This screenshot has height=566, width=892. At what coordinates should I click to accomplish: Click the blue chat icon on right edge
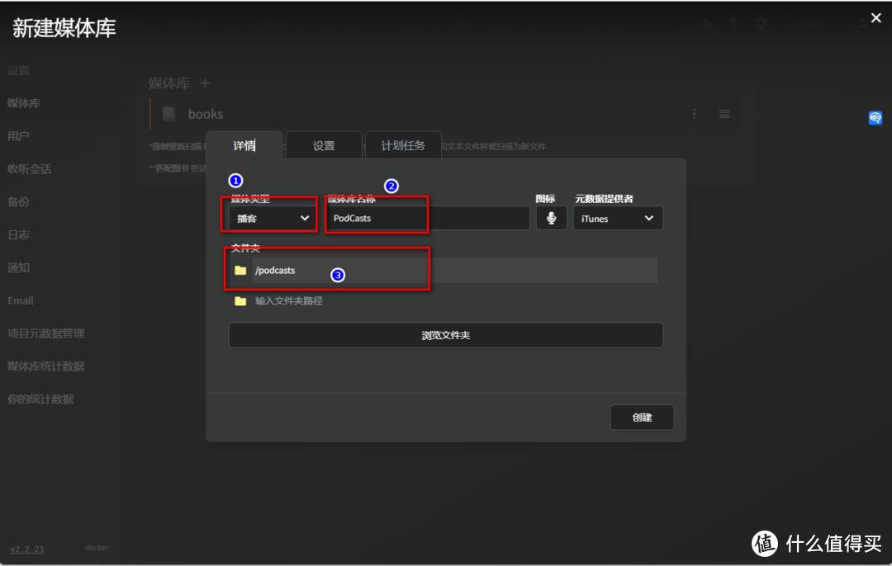coord(875,117)
